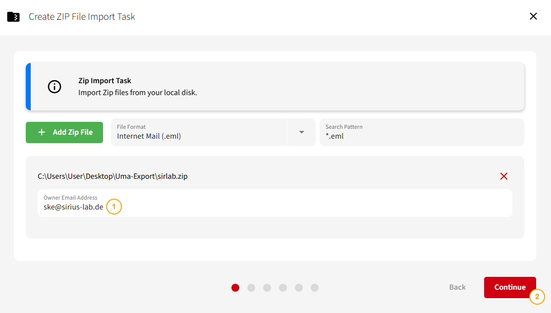
Task: Click the Search Pattern input field
Action: (422, 132)
